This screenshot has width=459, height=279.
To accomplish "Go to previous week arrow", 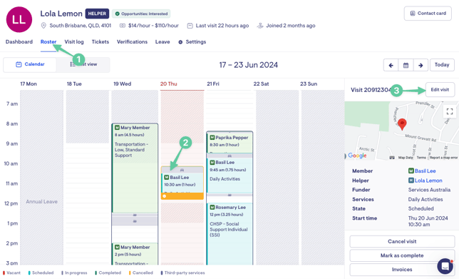I will click(x=391, y=65).
